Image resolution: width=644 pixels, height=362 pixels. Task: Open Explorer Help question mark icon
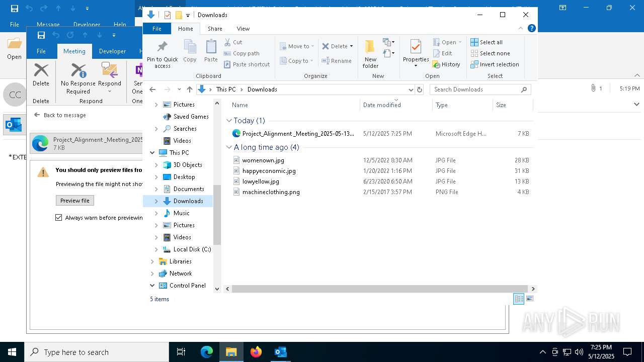(532, 29)
